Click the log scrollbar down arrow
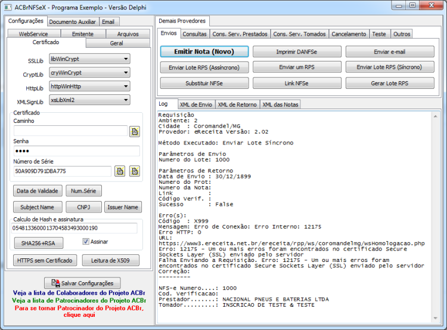The width and height of the screenshot is (447, 330). tap(435, 318)
